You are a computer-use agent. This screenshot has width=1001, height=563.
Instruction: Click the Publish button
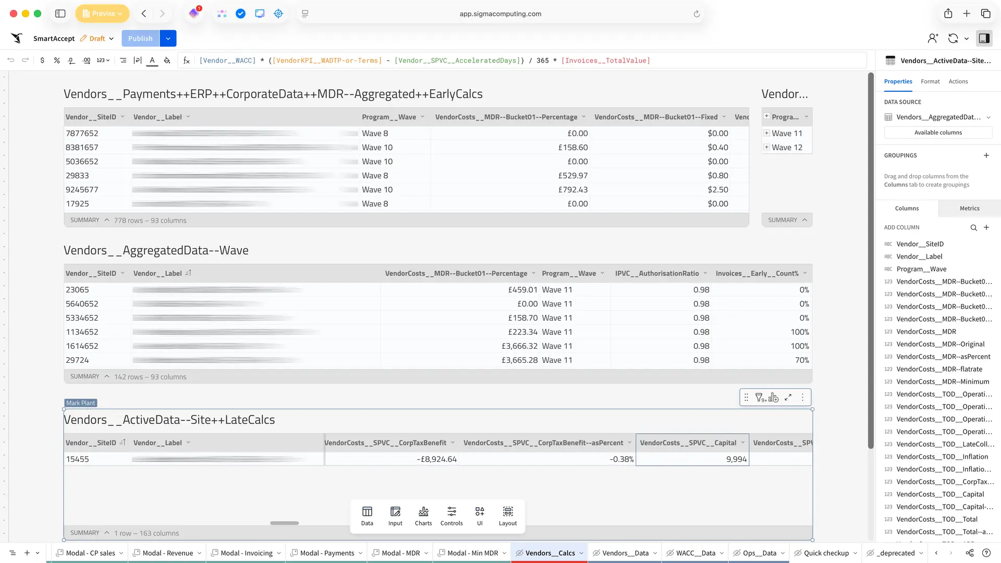coord(140,39)
